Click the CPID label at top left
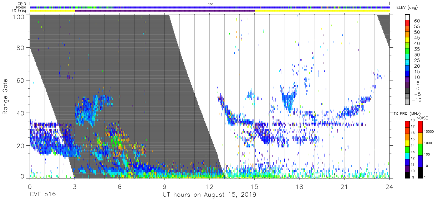438x202 pixels. [x=22, y=4]
